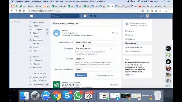The height and width of the screenshot is (102, 182).
Task: Click Лазерная эпиляция вернуться к странице
Action: tap(138, 24)
